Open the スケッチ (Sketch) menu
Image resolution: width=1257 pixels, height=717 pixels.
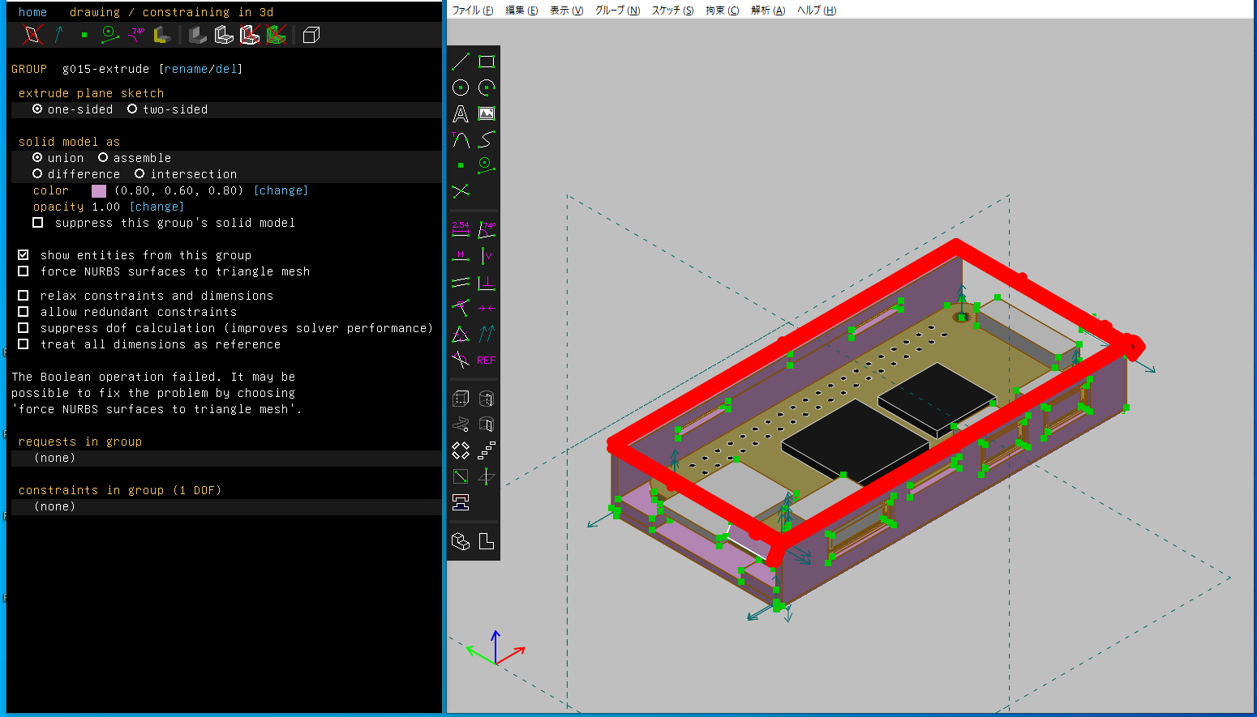[x=672, y=11]
